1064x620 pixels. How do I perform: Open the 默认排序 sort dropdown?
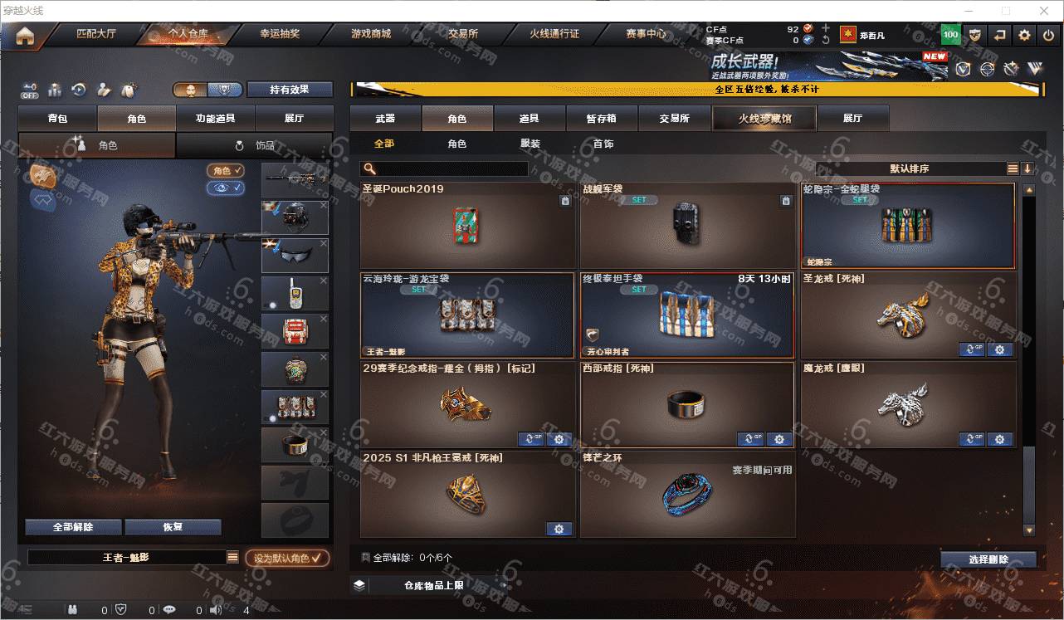[x=910, y=168]
